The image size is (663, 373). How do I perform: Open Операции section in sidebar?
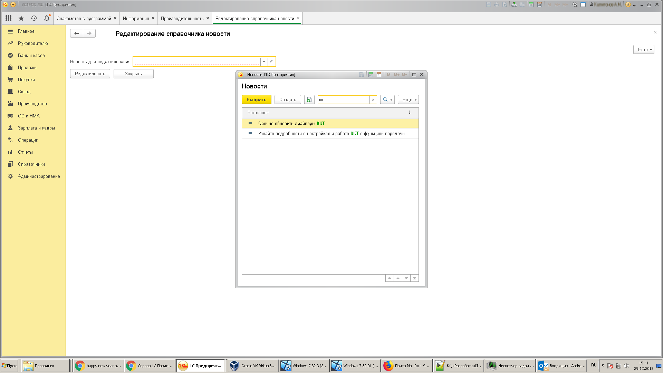point(28,140)
